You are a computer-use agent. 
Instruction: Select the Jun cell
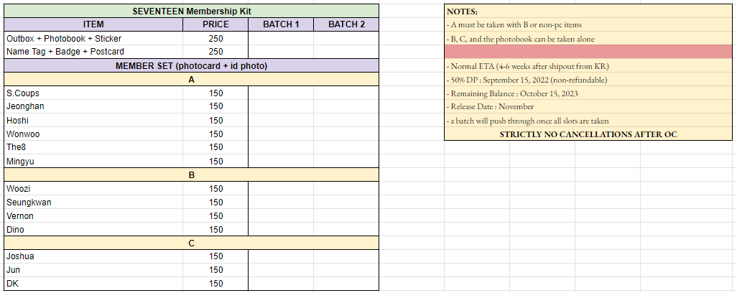93,270
